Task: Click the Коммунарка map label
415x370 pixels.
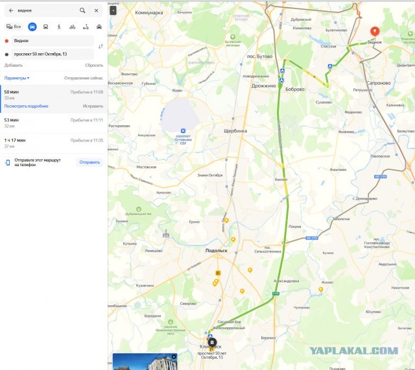Action: 148,13
